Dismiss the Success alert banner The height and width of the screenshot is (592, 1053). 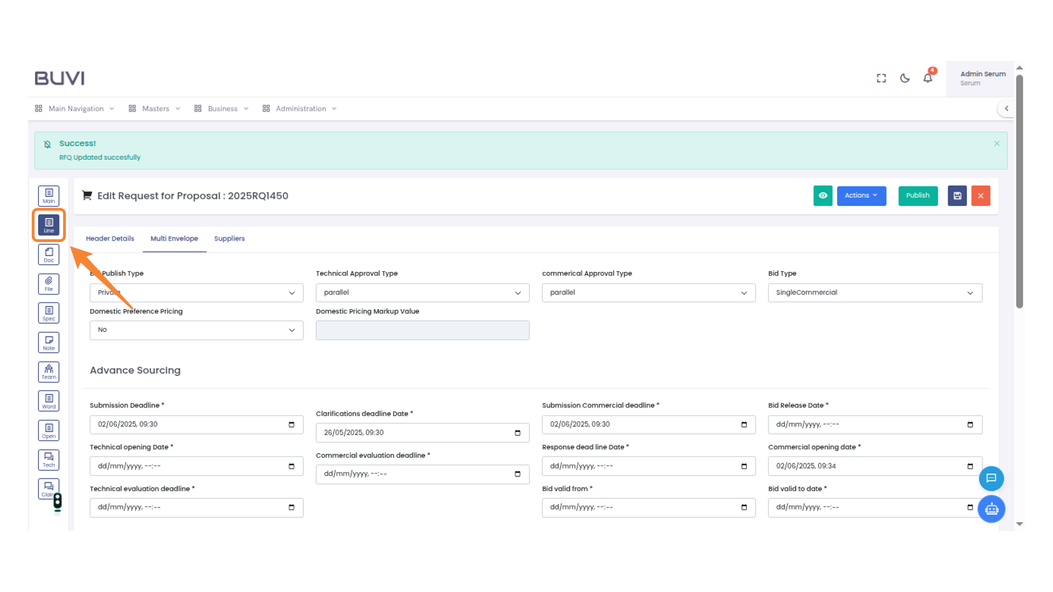click(997, 144)
